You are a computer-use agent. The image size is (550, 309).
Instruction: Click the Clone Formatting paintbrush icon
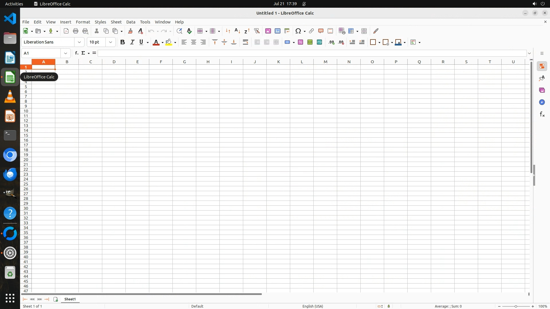coord(130,31)
